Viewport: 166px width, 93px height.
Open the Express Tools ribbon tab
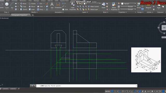click(64, 1)
